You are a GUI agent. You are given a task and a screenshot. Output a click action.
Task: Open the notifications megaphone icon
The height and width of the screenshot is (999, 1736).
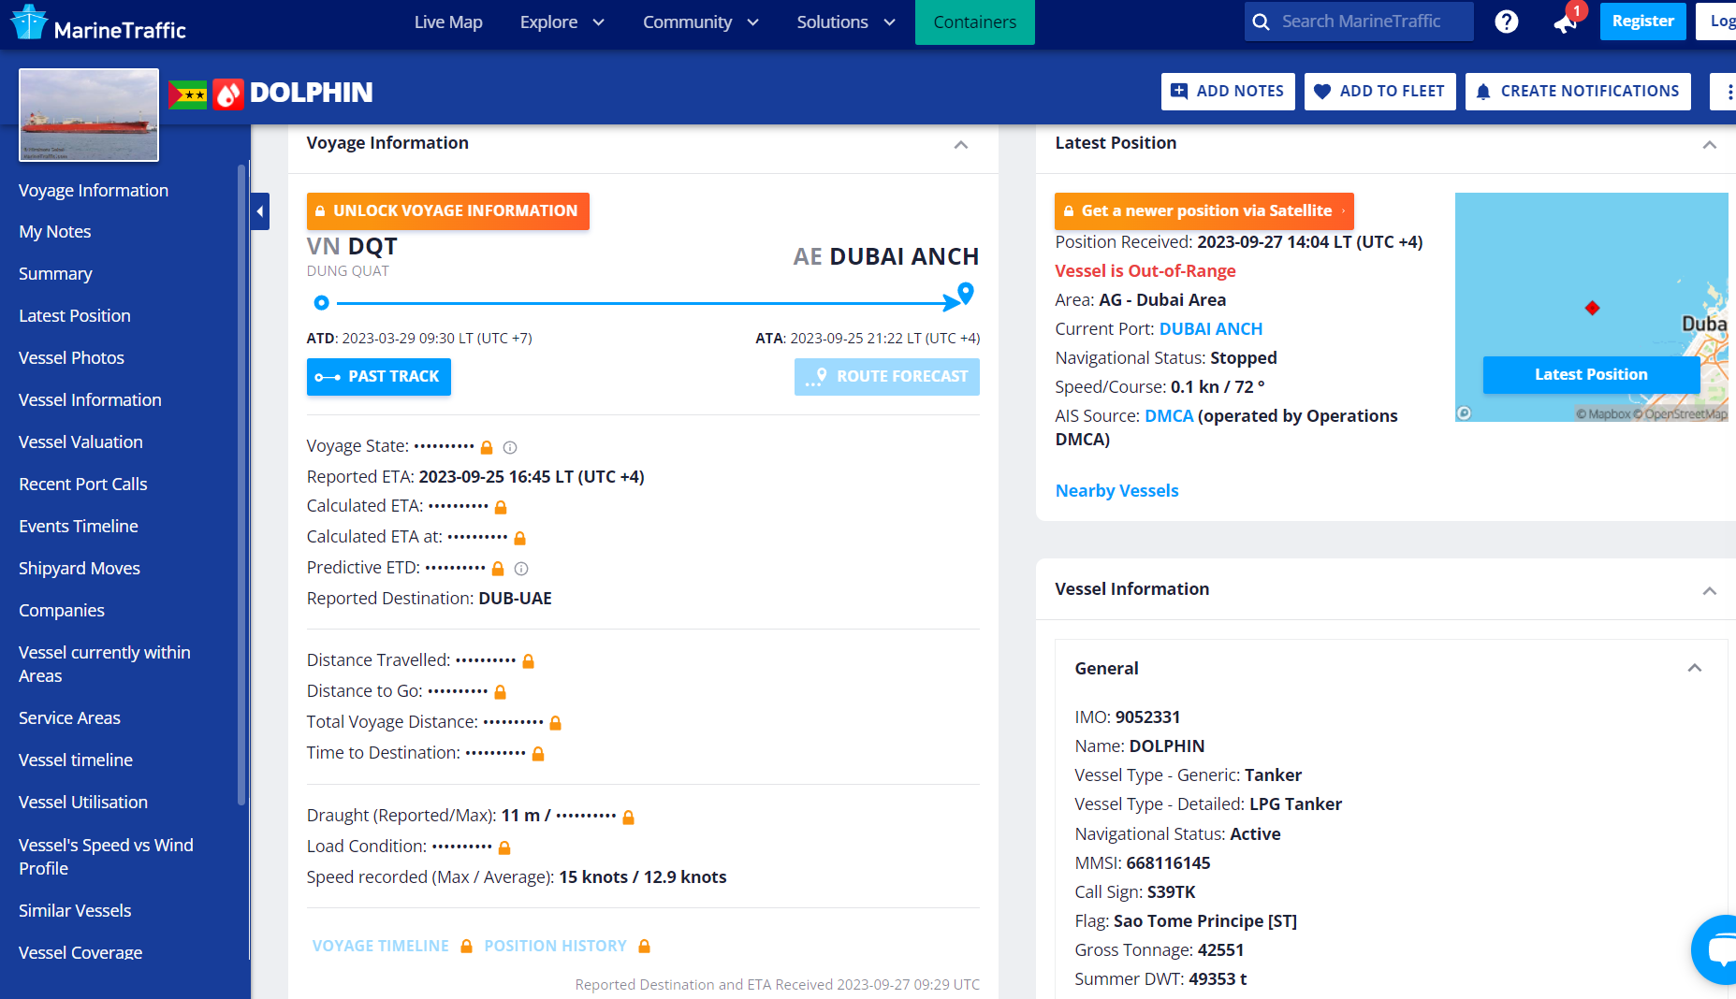point(1566,22)
